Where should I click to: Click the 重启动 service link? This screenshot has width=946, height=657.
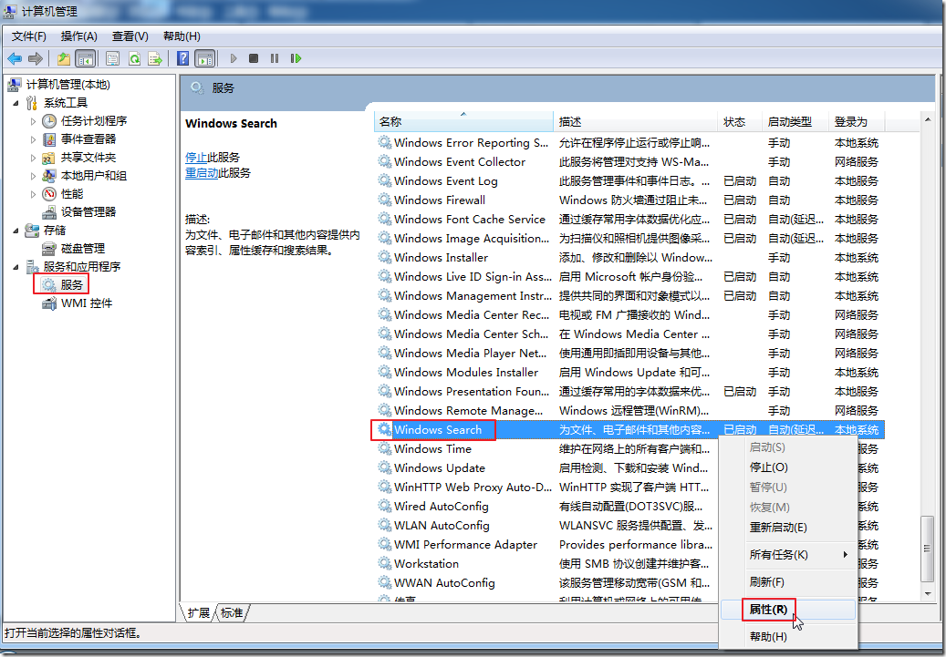coord(202,173)
